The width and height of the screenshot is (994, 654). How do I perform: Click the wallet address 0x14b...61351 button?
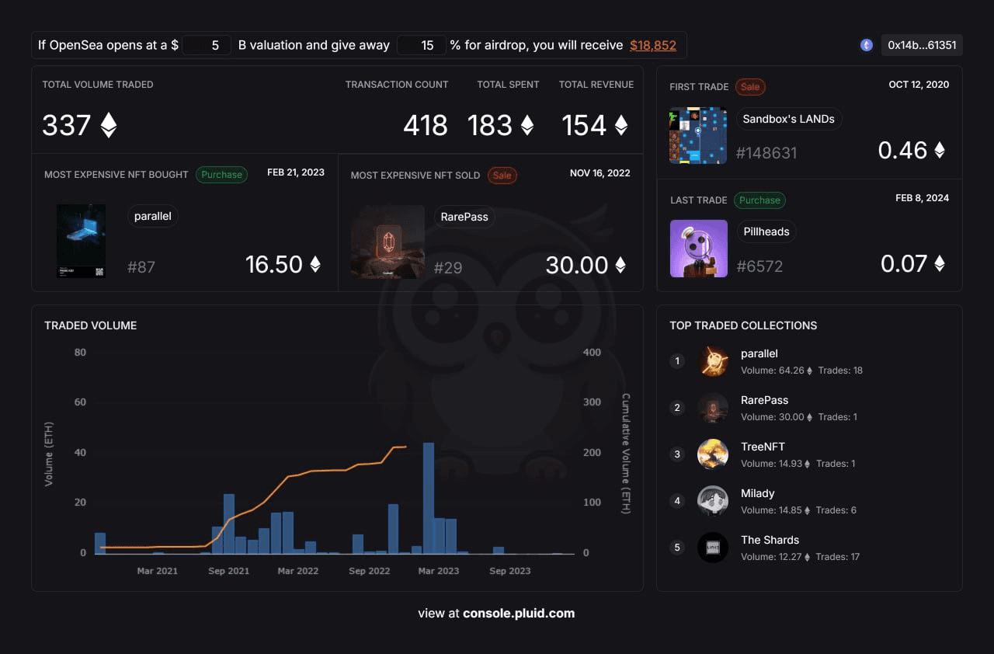[x=922, y=45]
